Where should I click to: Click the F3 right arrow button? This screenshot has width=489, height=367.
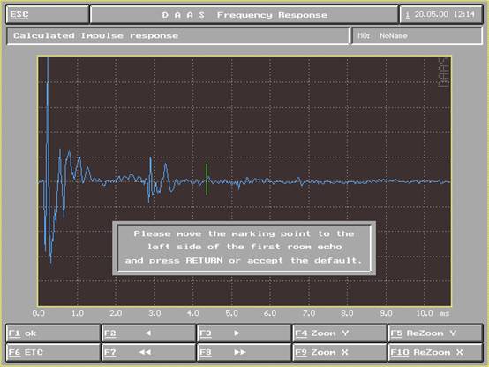coord(244,333)
